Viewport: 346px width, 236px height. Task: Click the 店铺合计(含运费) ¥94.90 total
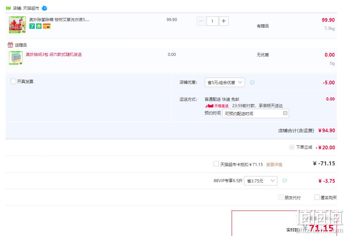tap(307, 131)
